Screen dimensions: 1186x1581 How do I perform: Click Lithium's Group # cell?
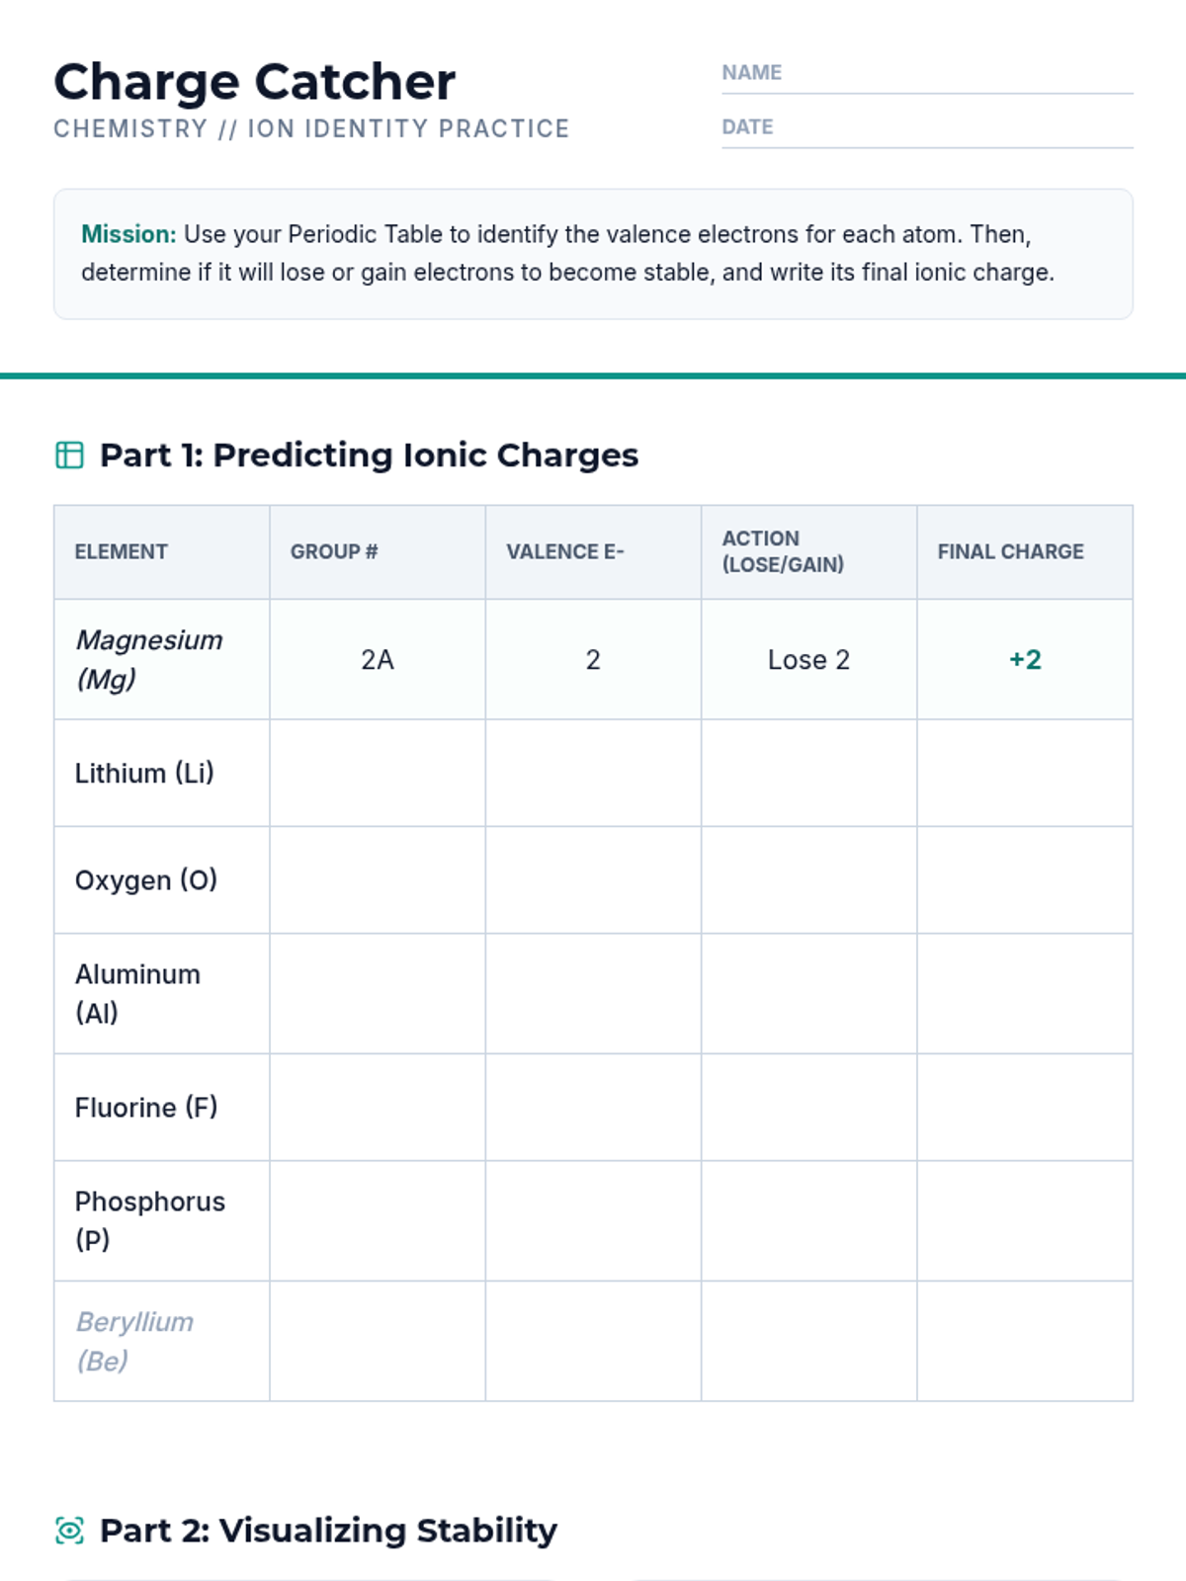click(x=378, y=773)
